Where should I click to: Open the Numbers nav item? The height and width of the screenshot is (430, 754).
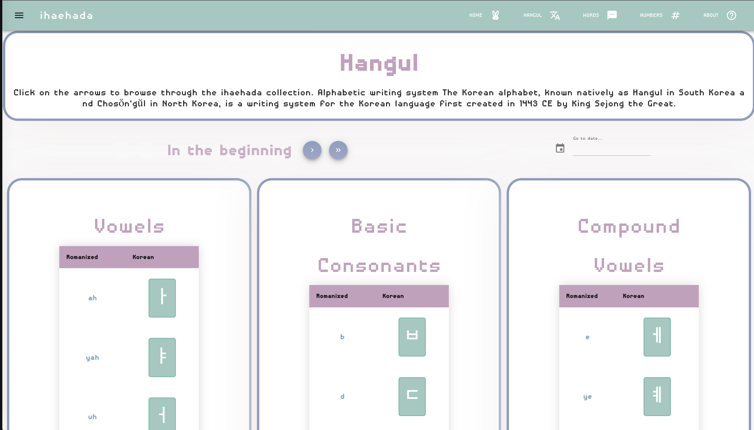(651, 15)
